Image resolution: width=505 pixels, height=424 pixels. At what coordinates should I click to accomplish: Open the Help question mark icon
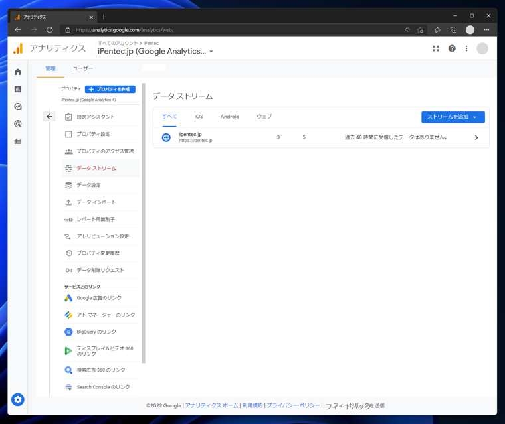(452, 48)
